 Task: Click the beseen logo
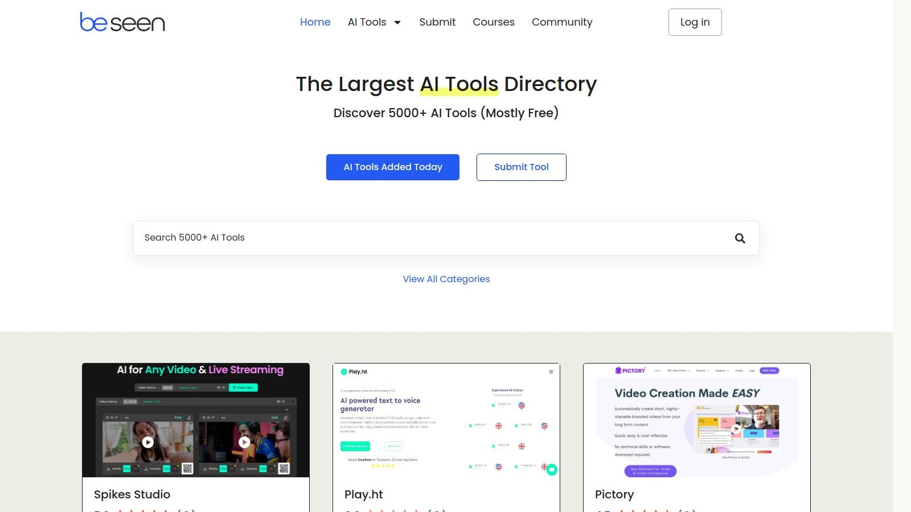click(x=122, y=22)
